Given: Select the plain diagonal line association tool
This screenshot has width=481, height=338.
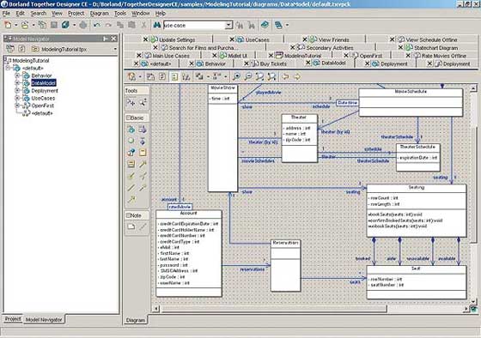Looking at the screenshot, I should tap(131, 188).
